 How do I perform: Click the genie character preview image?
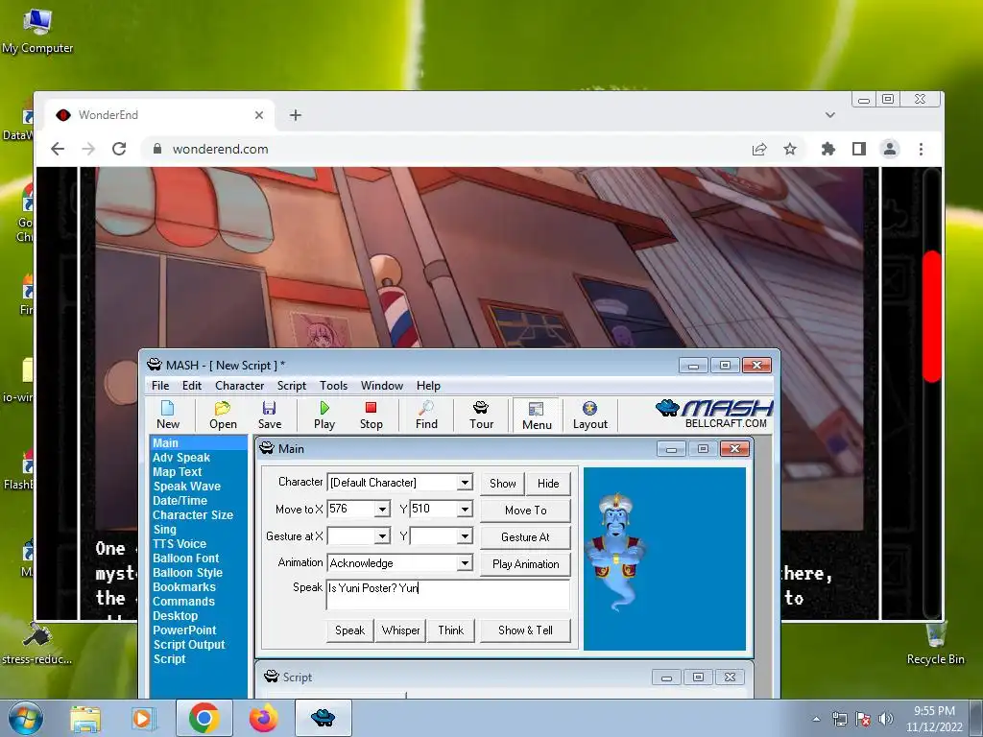615,552
